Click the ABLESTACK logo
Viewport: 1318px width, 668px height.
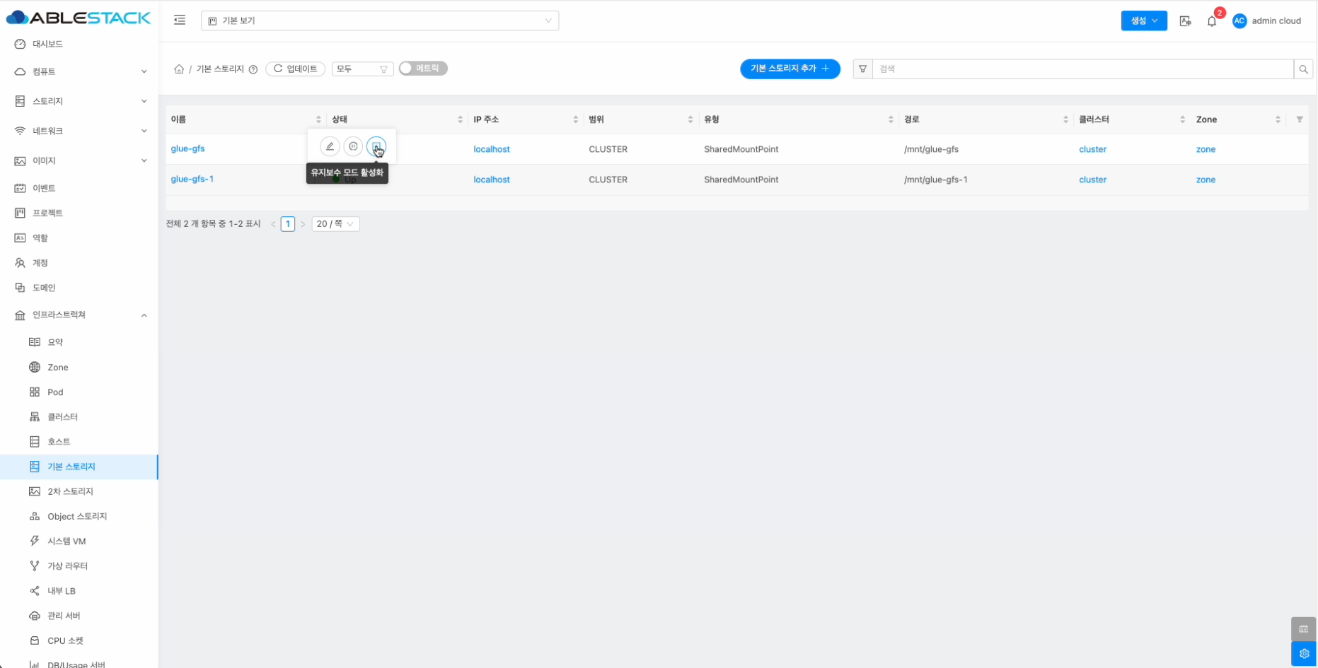[79, 18]
